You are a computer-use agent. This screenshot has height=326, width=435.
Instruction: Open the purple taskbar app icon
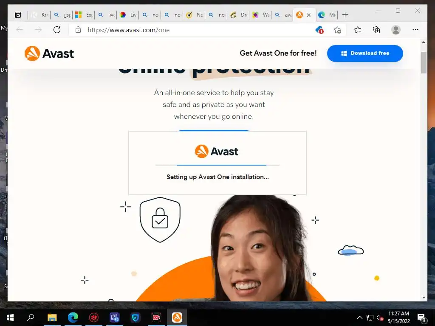115,318
